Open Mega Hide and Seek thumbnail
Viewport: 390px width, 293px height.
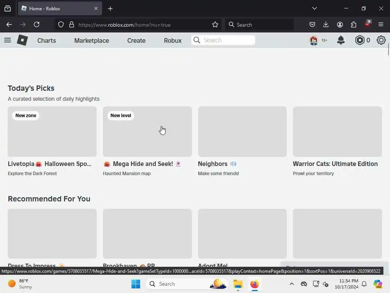point(147,132)
